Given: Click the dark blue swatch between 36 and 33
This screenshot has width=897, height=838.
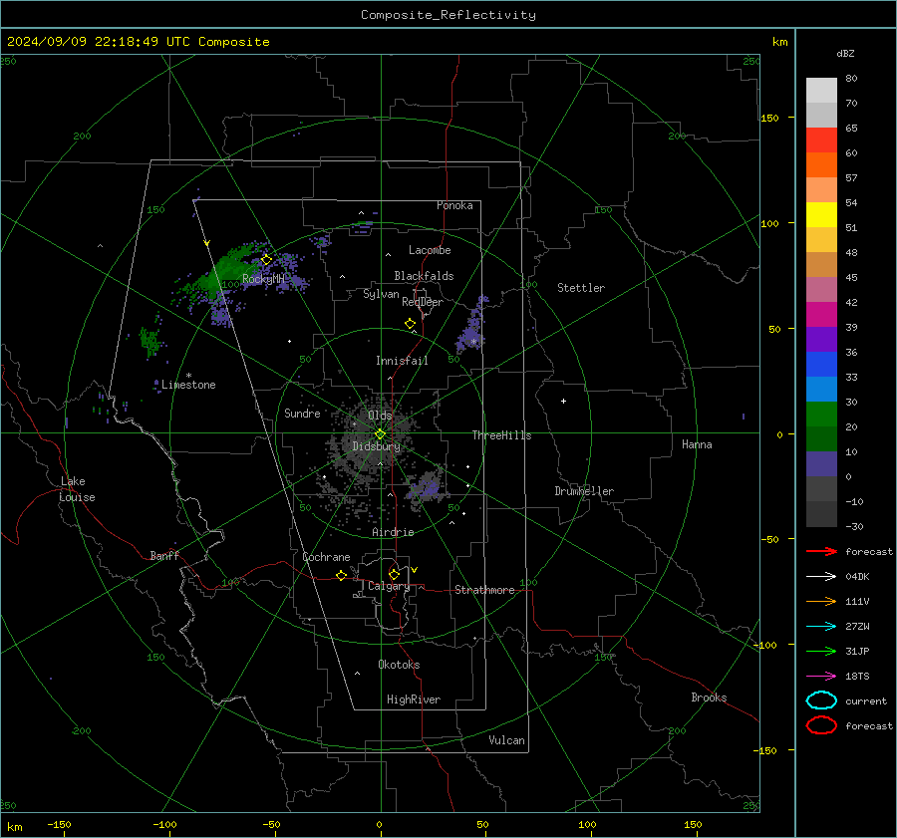Looking at the screenshot, I should click(821, 365).
